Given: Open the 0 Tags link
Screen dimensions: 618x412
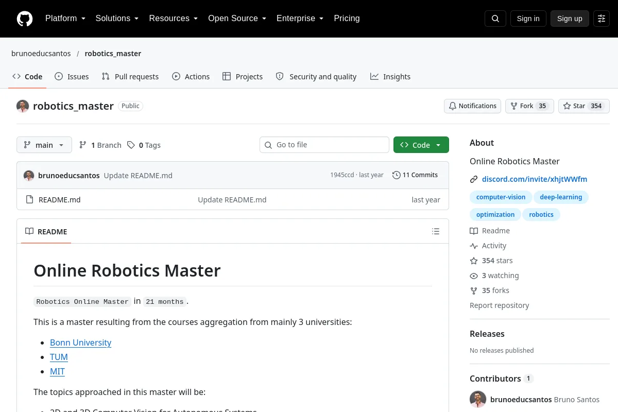Looking at the screenshot, I should [144, 145].
